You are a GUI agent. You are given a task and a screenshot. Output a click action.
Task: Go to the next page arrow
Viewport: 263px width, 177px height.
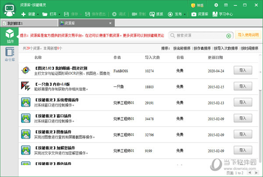(256, 173)
